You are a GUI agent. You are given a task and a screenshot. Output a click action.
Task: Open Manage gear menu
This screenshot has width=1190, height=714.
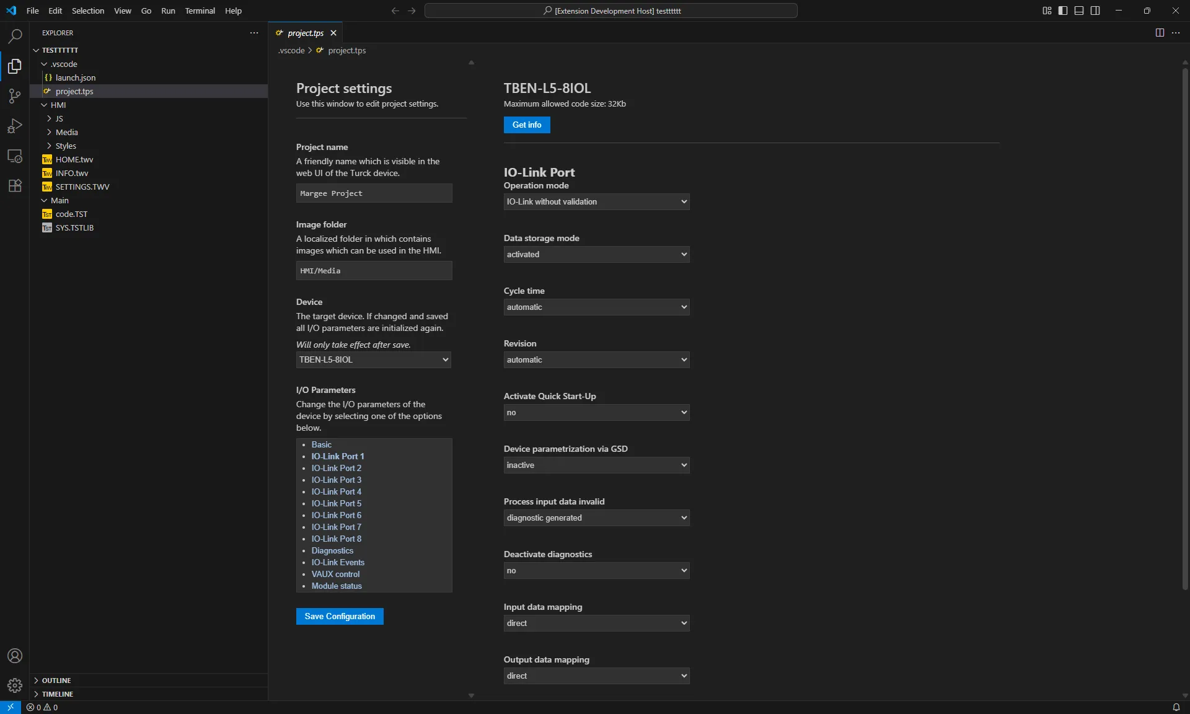[15, 685]
